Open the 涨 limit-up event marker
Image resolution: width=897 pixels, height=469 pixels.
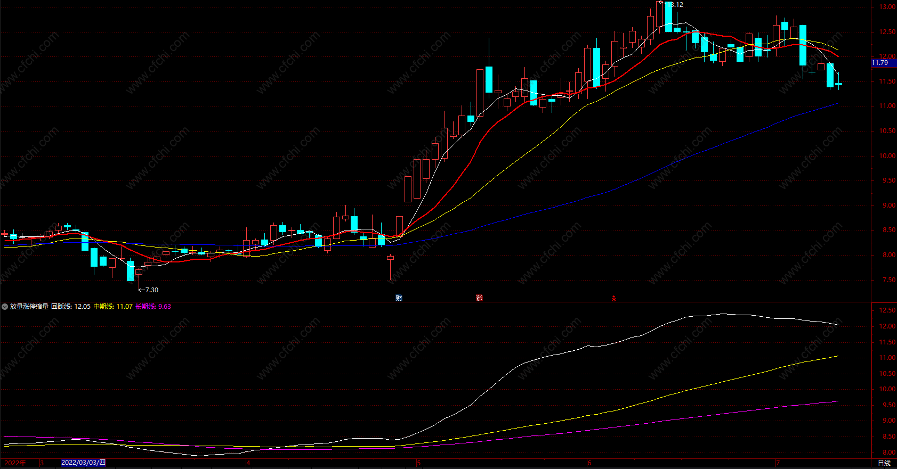pyautogui.click(x=479, y=298)
